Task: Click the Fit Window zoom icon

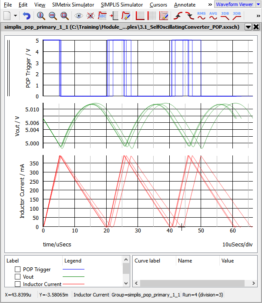Action: click(64, 16)
